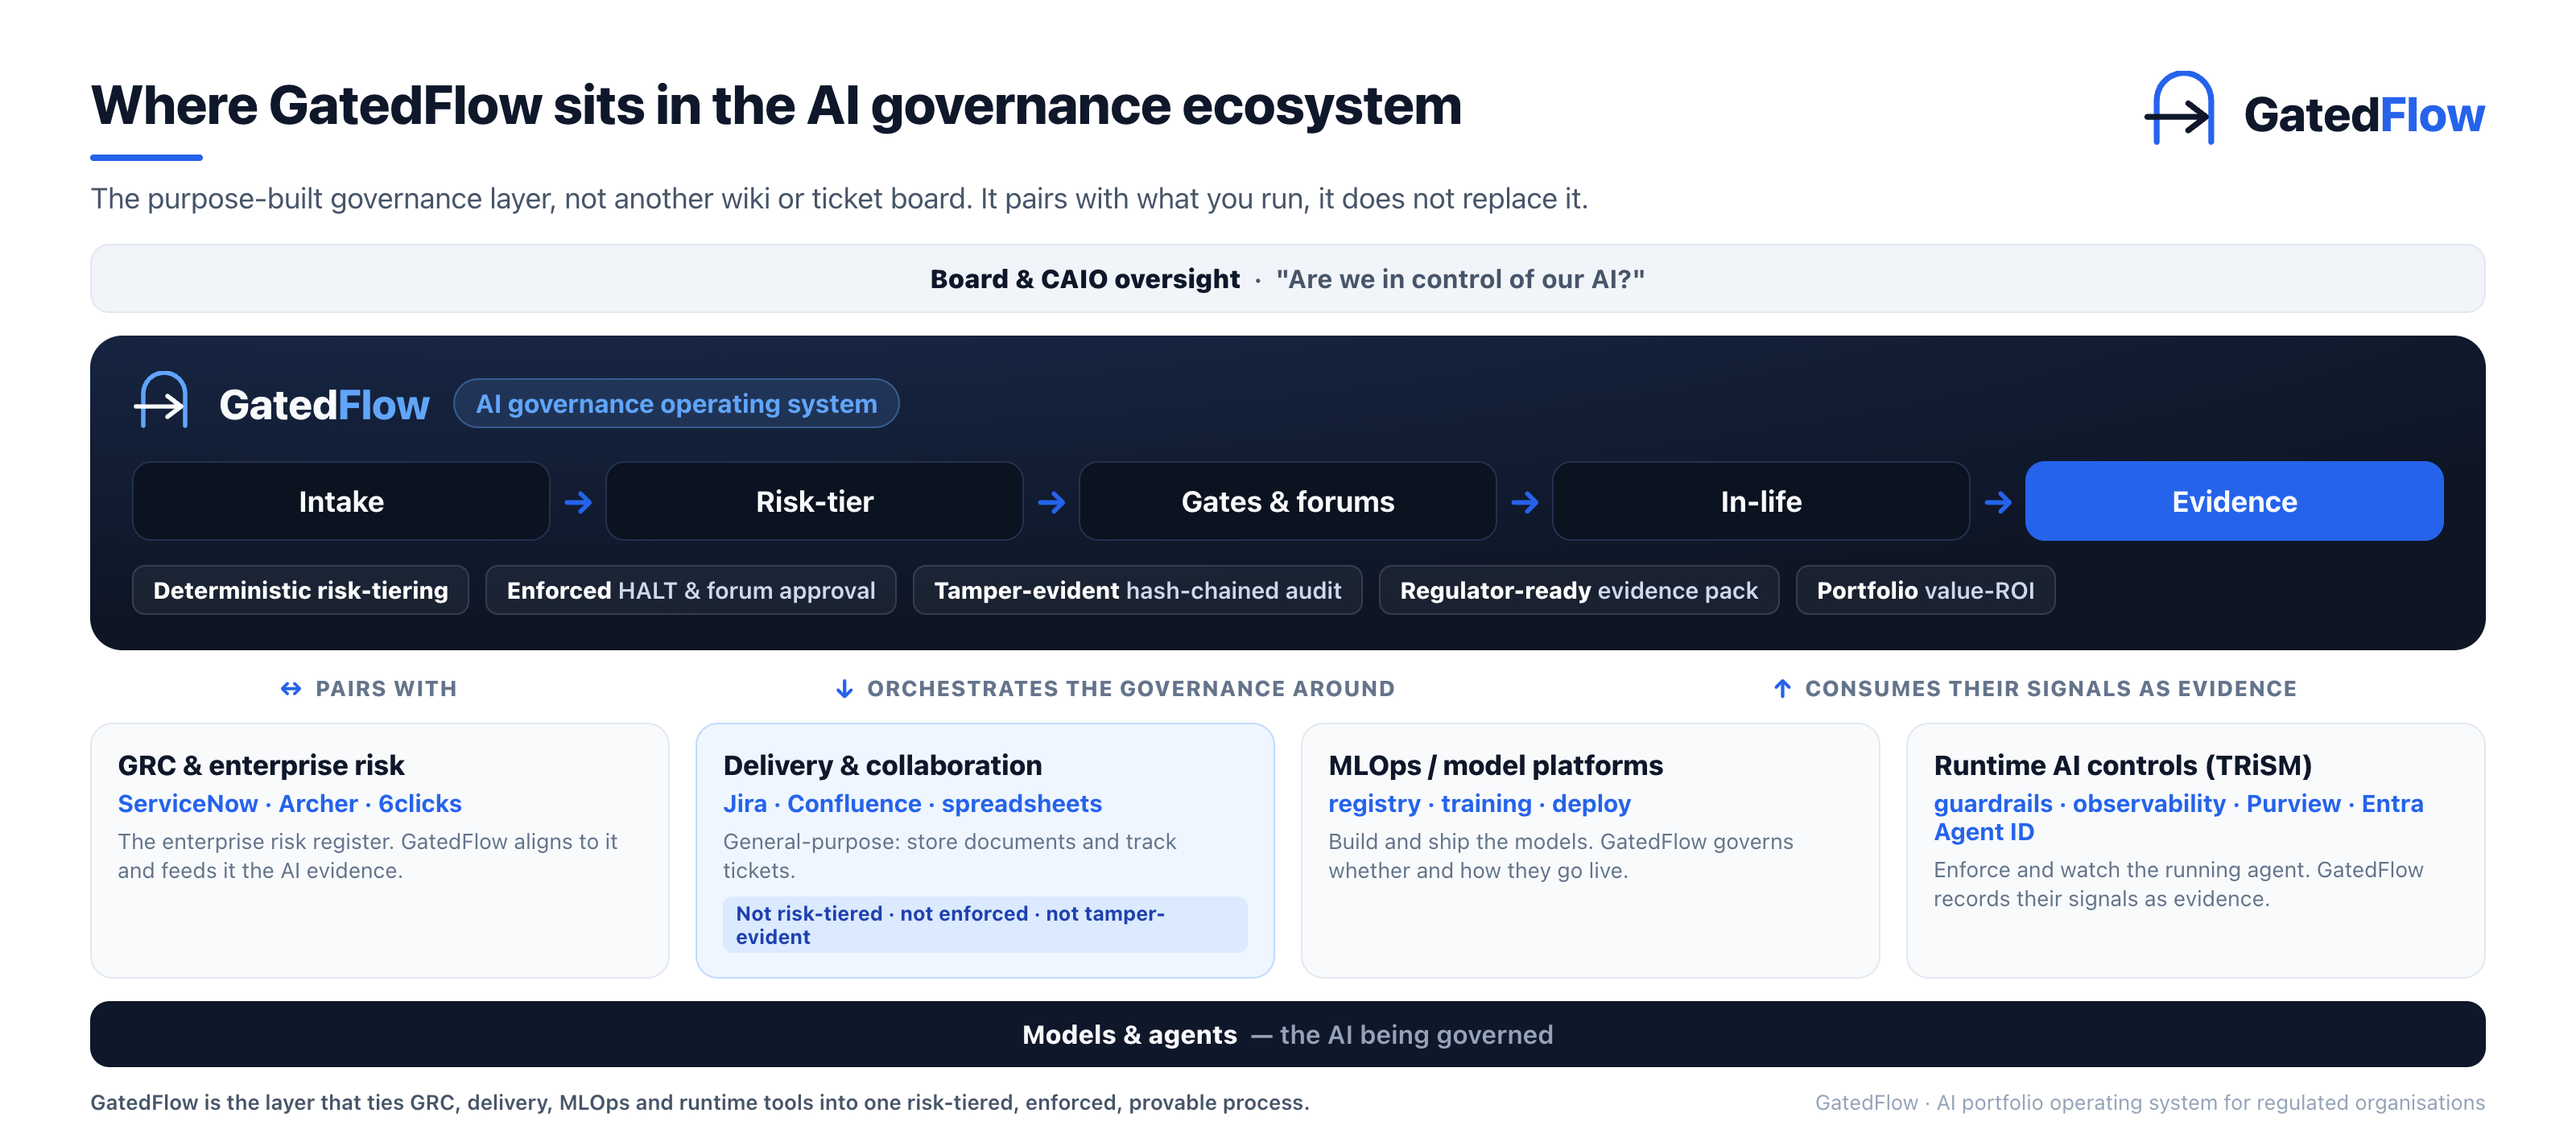Click the AI governance operating system pill
2576x1146 pixels.
point(676,404)
